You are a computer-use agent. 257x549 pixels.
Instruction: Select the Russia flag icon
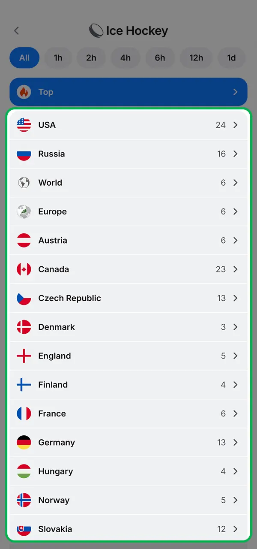24,154
